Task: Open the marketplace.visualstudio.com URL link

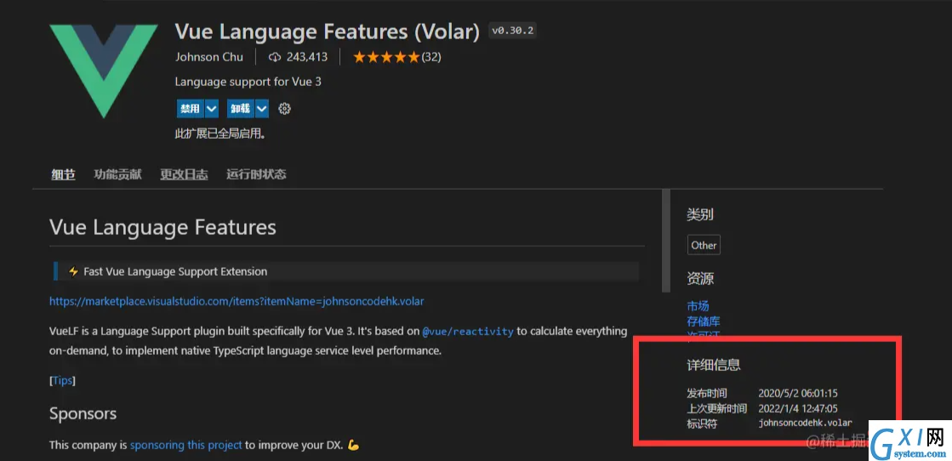Action: (x=237, y=301)
